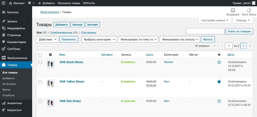Open the comments bubble icon in admin bar
257x117 pixels.
(30, 3)
